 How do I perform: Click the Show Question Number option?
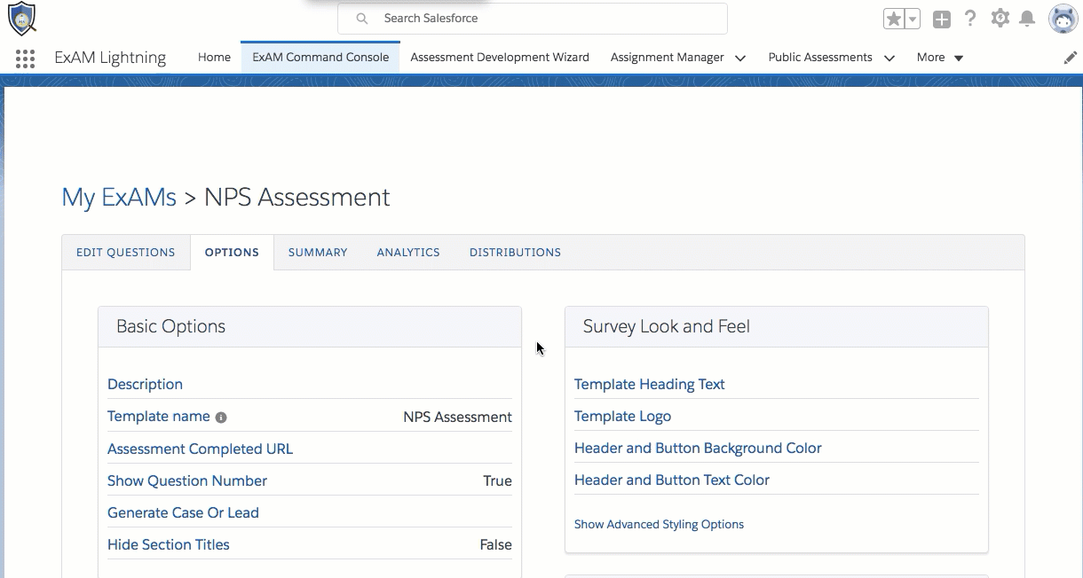tap(187, 481)
